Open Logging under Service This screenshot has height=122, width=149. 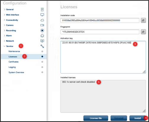(12, 67)
